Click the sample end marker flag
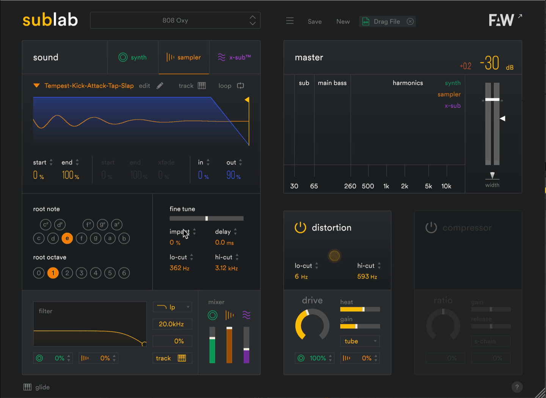The image size is (546, 398). pyautogui.click(x=247, y=100)
